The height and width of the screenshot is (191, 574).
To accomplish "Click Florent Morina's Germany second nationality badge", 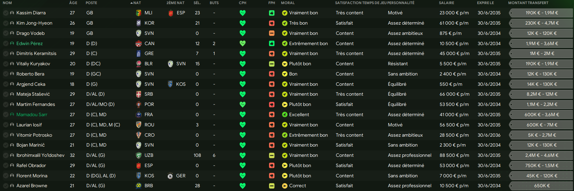I will 170,176.
